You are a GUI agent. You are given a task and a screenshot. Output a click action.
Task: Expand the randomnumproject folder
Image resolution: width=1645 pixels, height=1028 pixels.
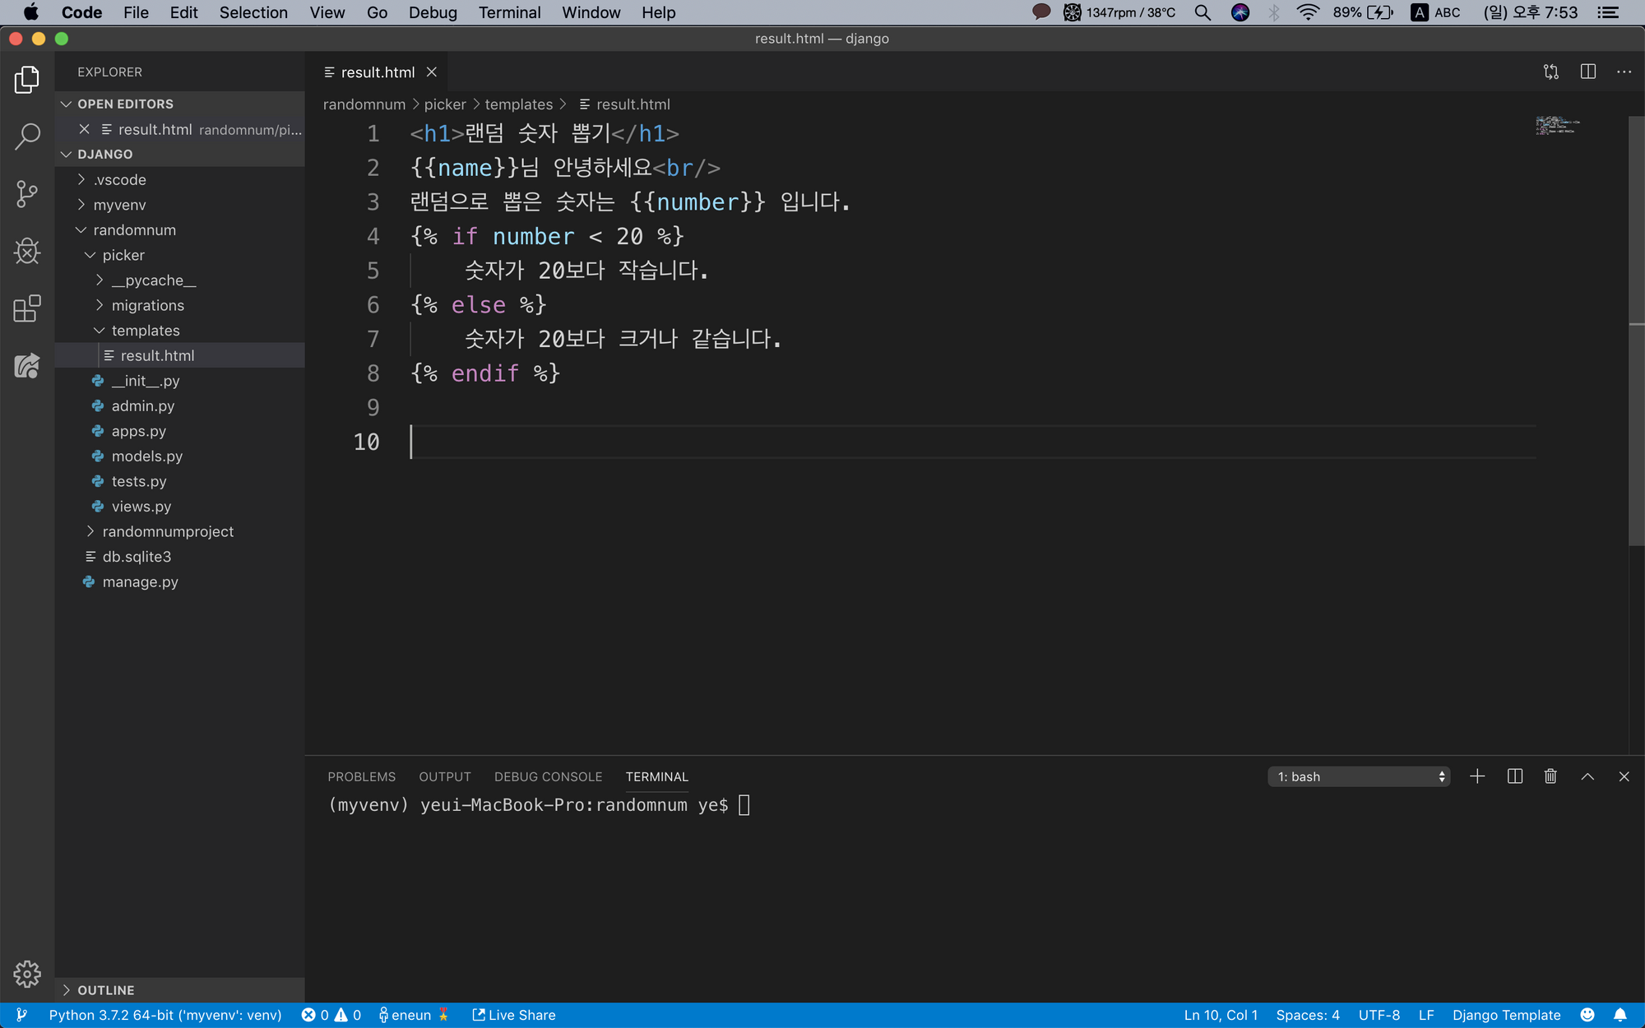[x=168, y=532]
